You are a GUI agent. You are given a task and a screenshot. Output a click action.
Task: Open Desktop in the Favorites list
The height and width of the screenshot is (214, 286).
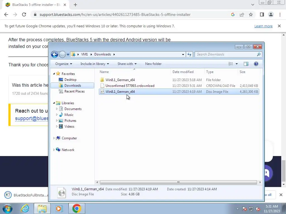coord(70,80)
